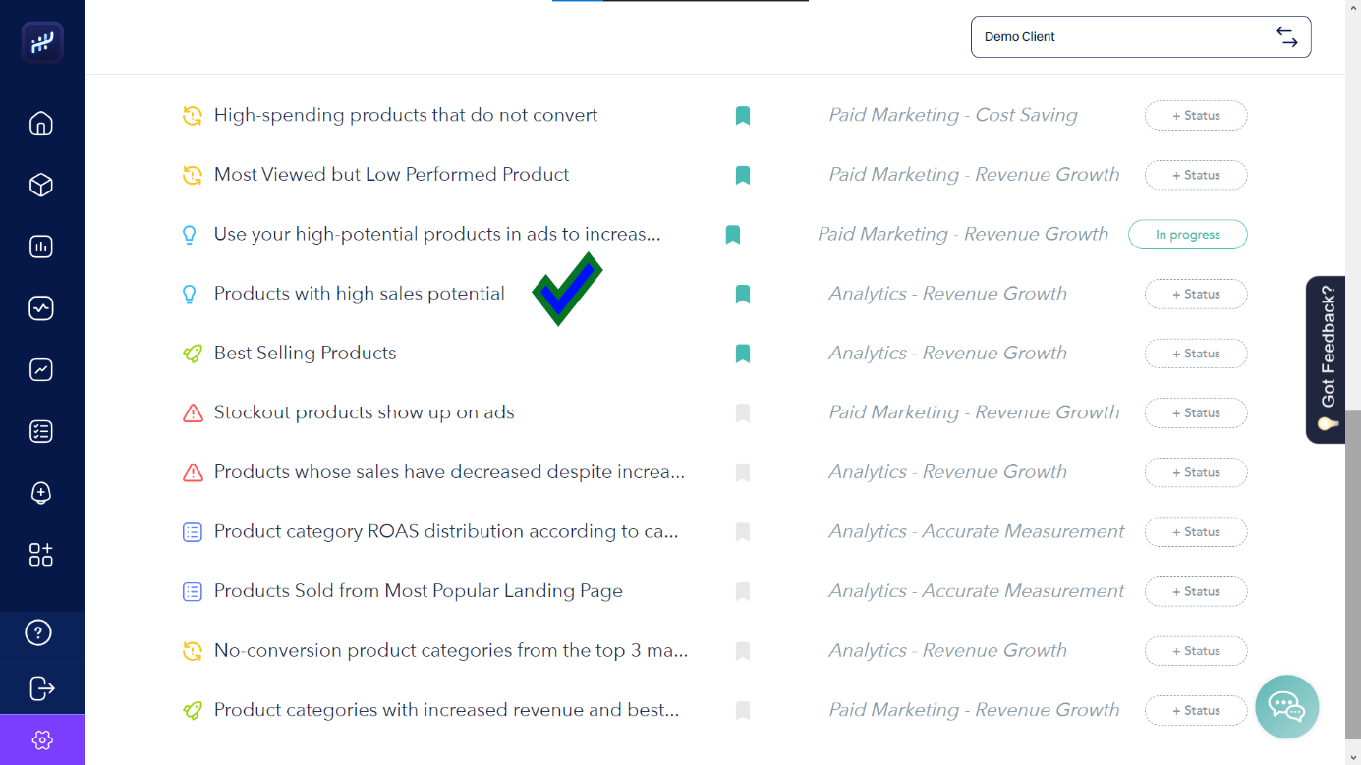Bookmark the Stockout products show up on ads row
1361x765 pixels.
coord(743,413)
